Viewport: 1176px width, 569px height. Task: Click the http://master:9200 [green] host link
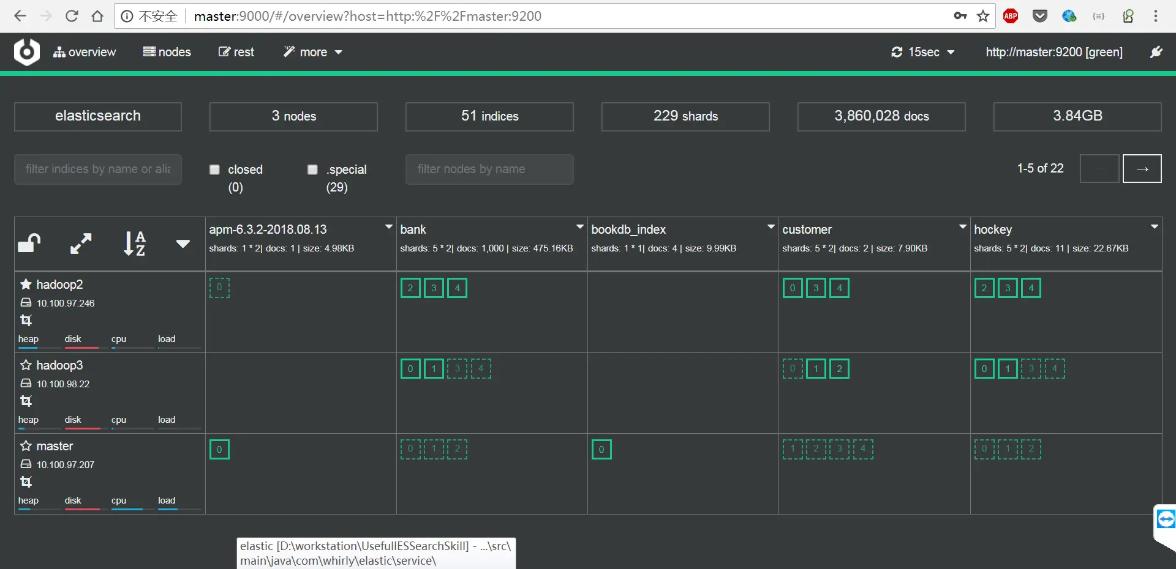pos(1054,52)
